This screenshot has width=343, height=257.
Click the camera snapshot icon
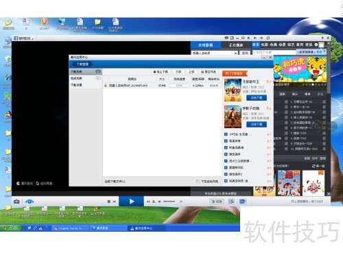pos(16,201)
